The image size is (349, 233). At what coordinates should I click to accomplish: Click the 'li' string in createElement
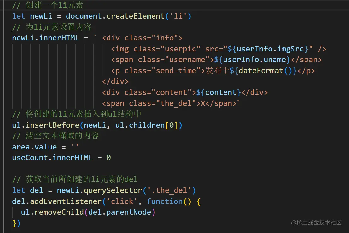click(x=178, y=16)
